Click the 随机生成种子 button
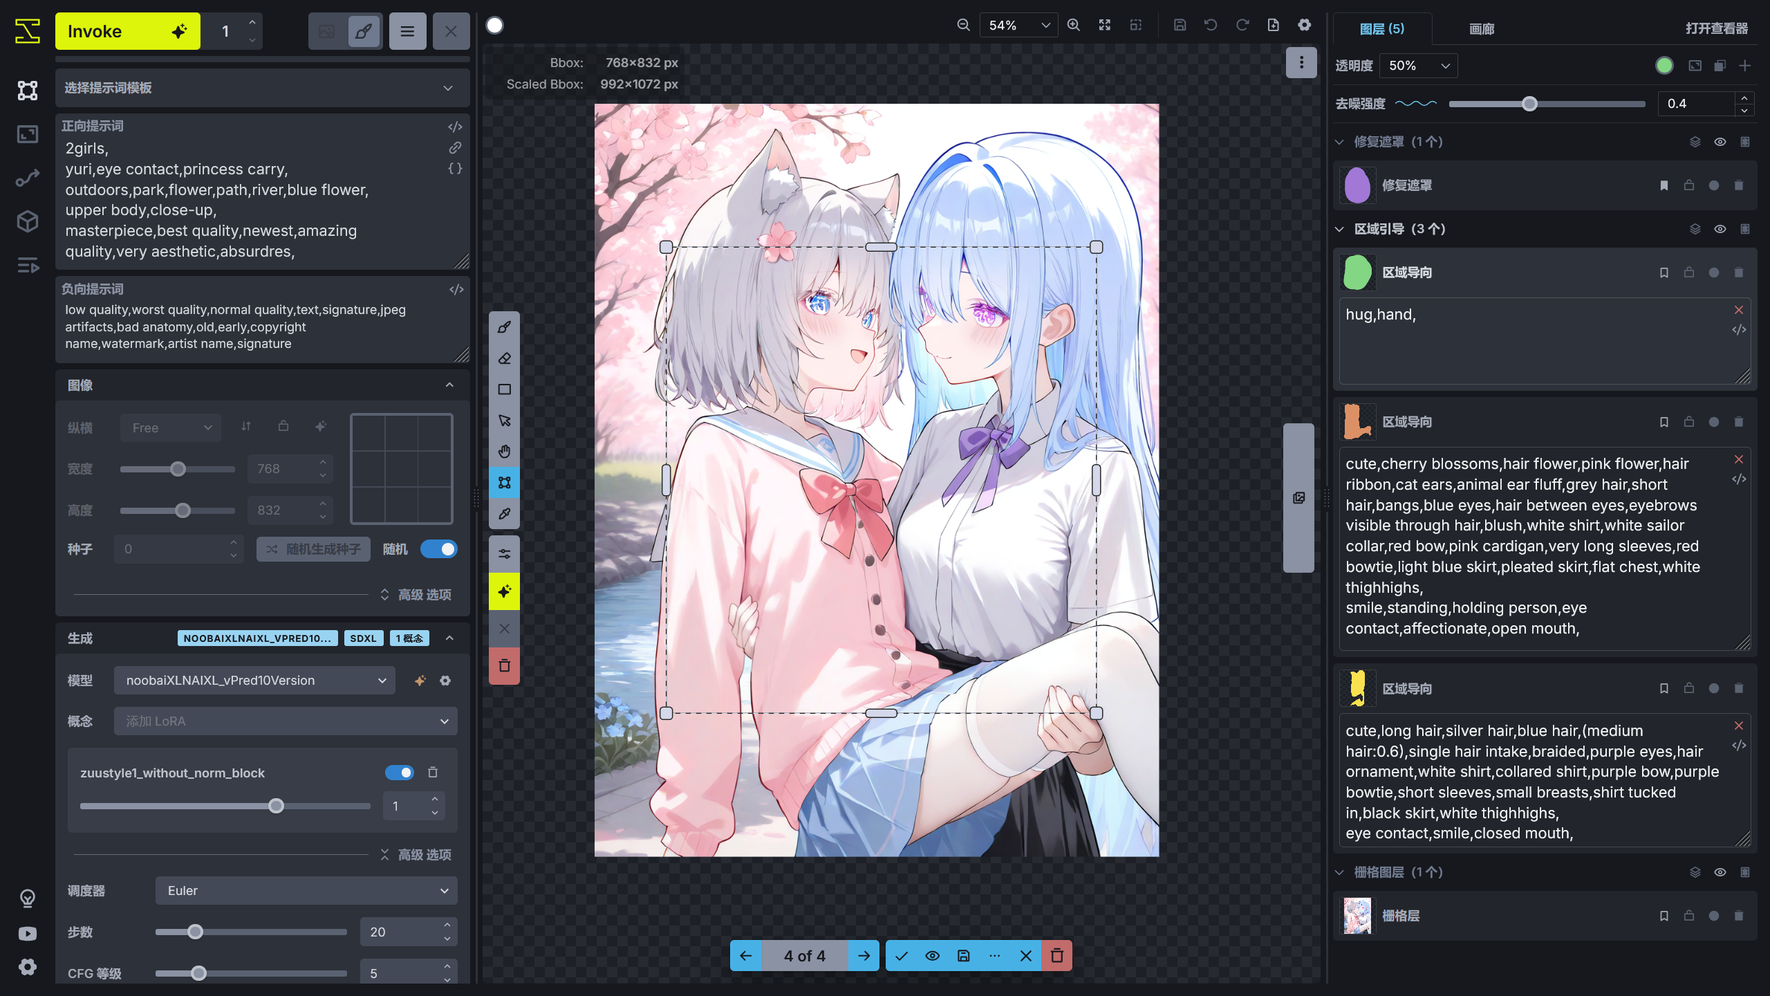Viewport: 1770px width, 996px height. tap(313, 548)
